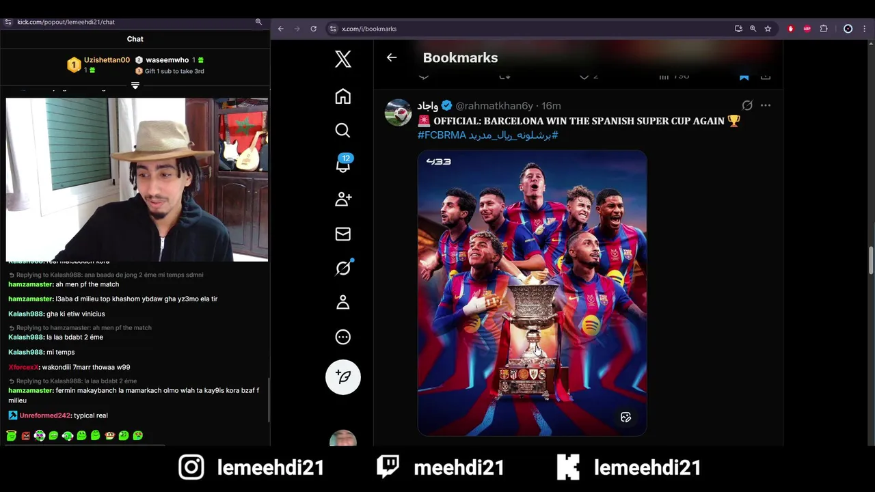Click the red angry emote in row
Viewport: 875px width, 492px height.
pyautogui.click(x=25, y=435)
